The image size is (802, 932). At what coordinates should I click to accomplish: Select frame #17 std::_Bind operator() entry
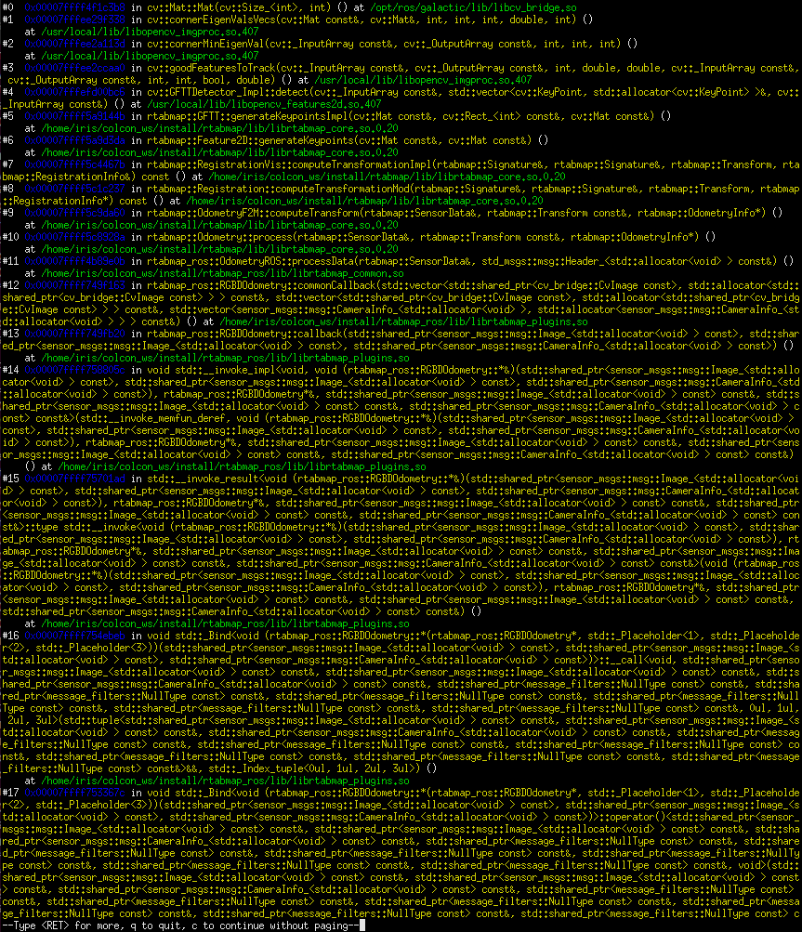tap(279, 792)
